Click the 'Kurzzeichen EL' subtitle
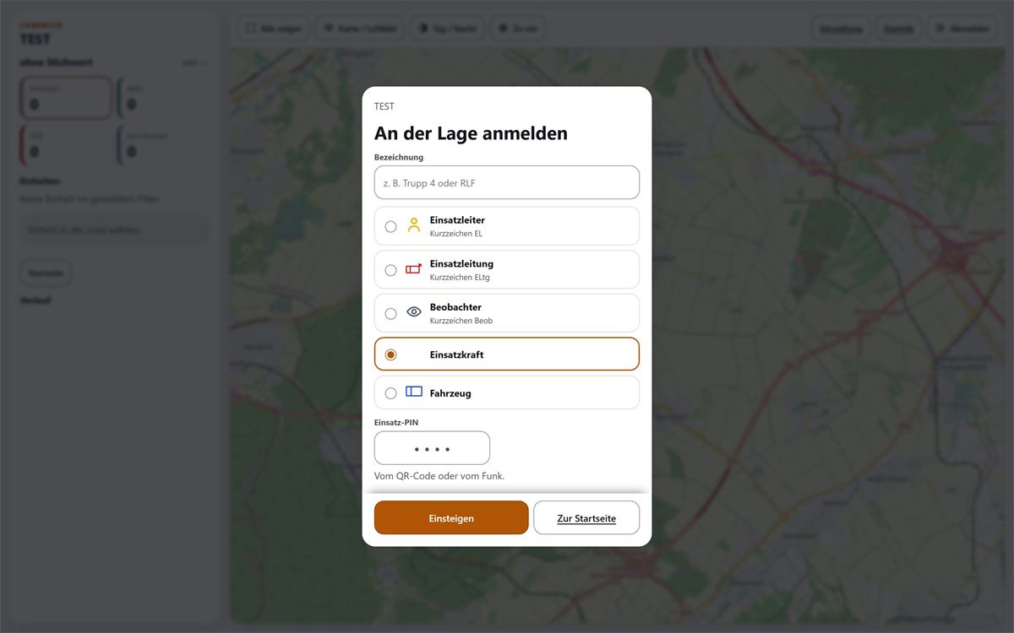The image size is (1014, 633). click(456, 234)
